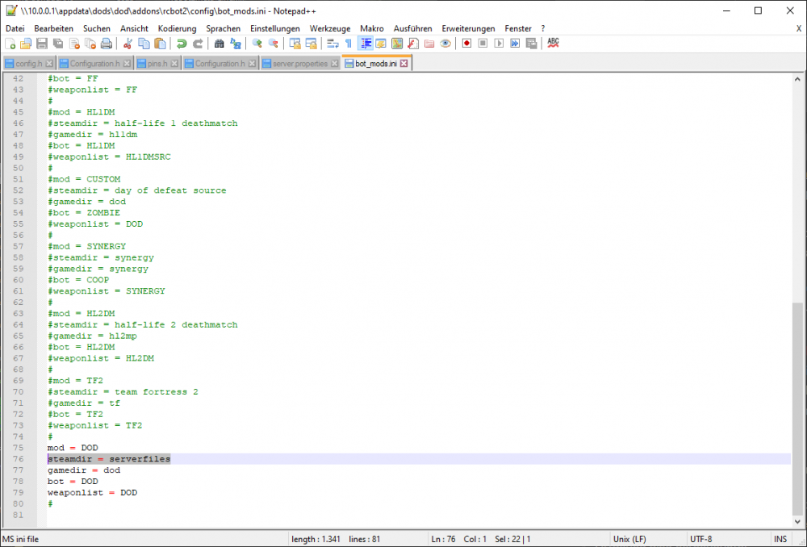Open the Ansicht menu
Viewport: 807px width, 547px height.
[x=134, y=28]
